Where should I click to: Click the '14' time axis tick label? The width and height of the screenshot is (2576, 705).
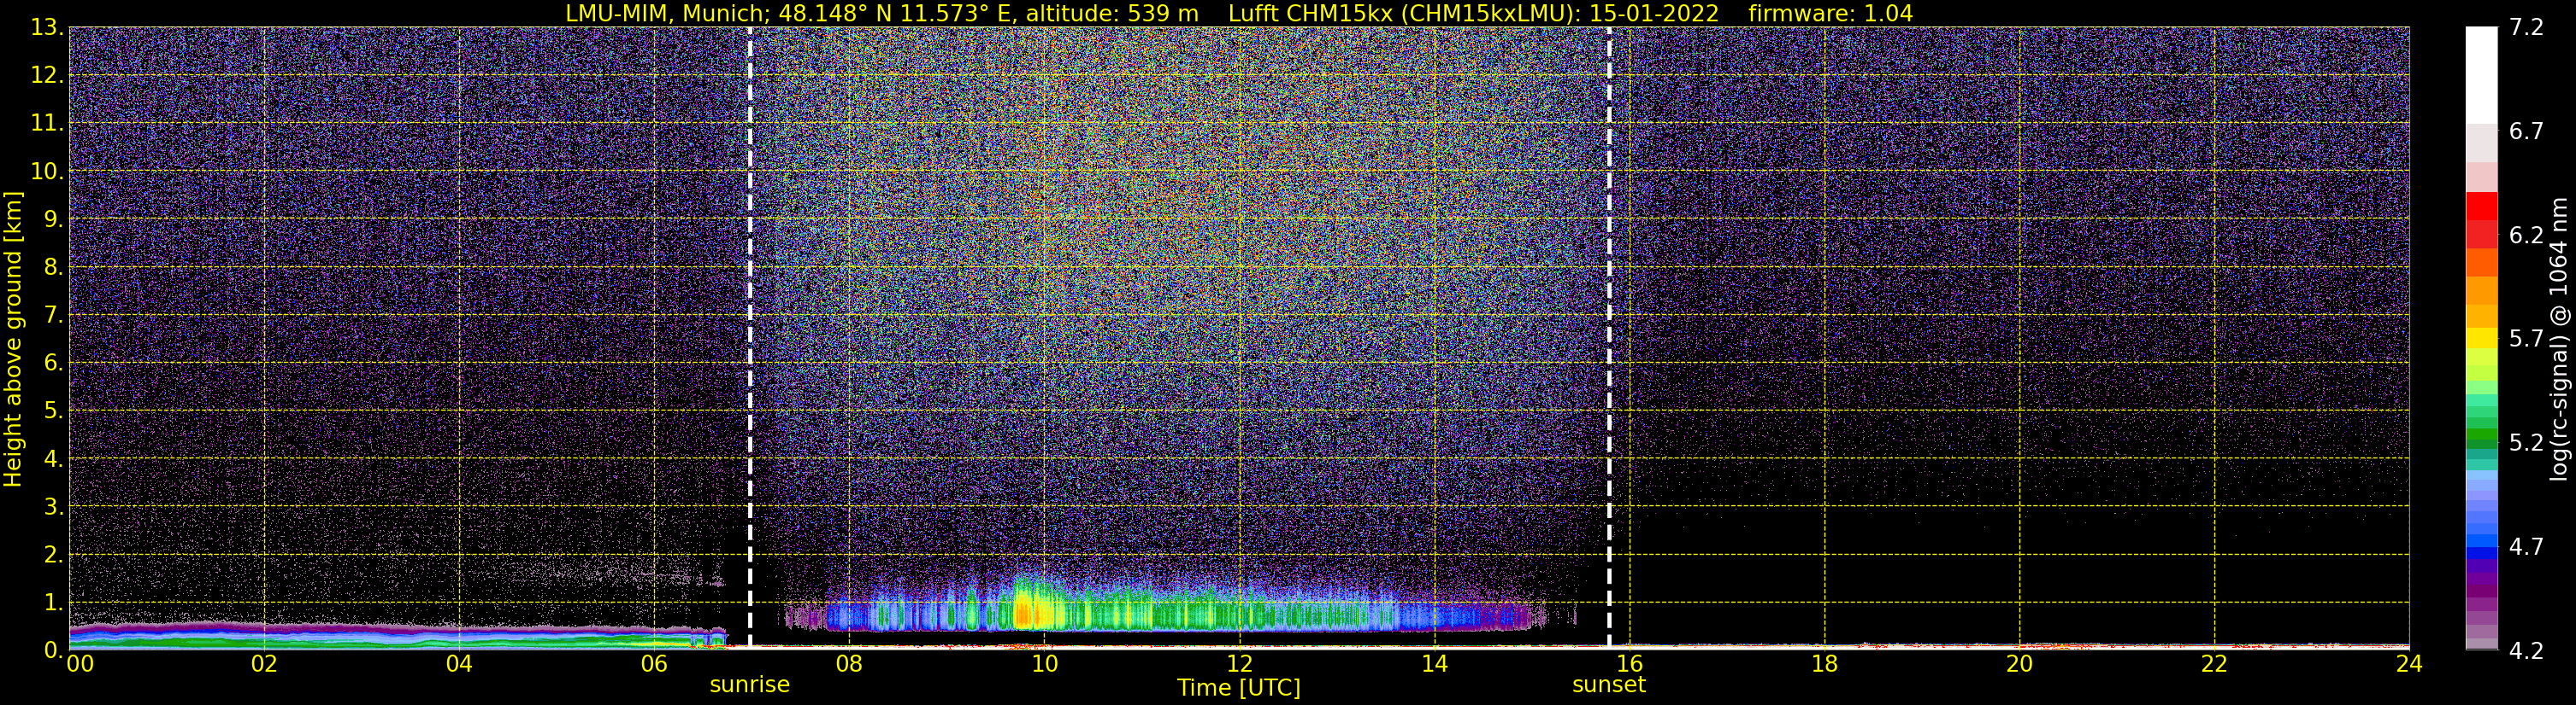coord(1434,664)
